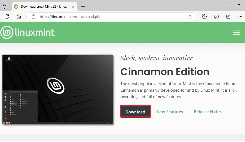Image resolution: width=245 pixels, height=142 pixels.
Task: Open the Release Notes link
Action: click(208, 112)
